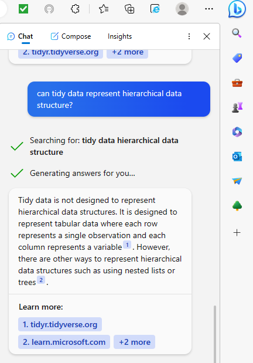Launch Microsoft 365 from the sidebar
Image resolution: width=253 pixels, height=363 pixels.
click(x=237, y=132)
